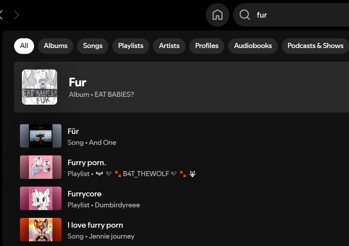Filter results by Albums

(x=56, y=46)
